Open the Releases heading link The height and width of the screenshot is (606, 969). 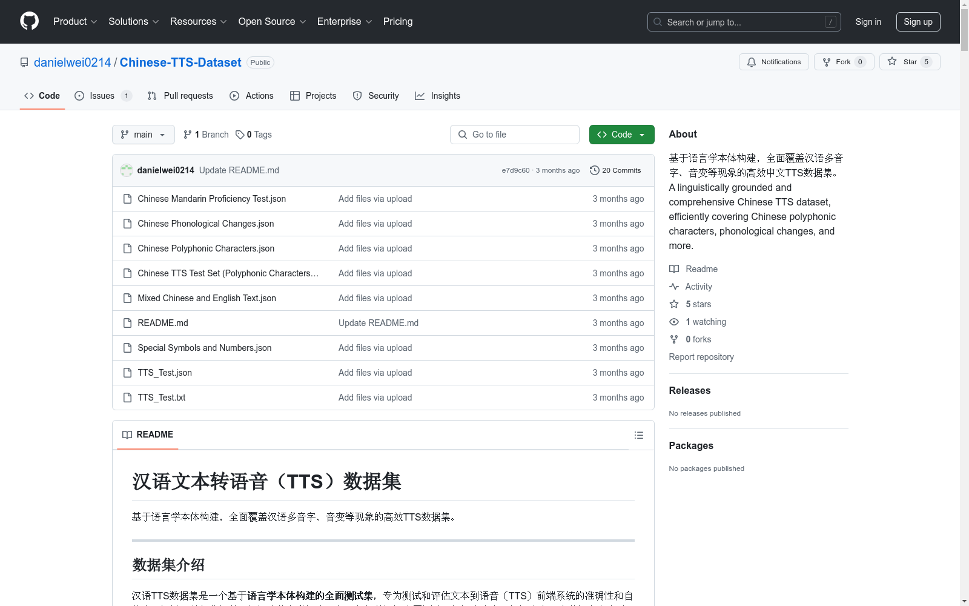[x=690, y=391]
